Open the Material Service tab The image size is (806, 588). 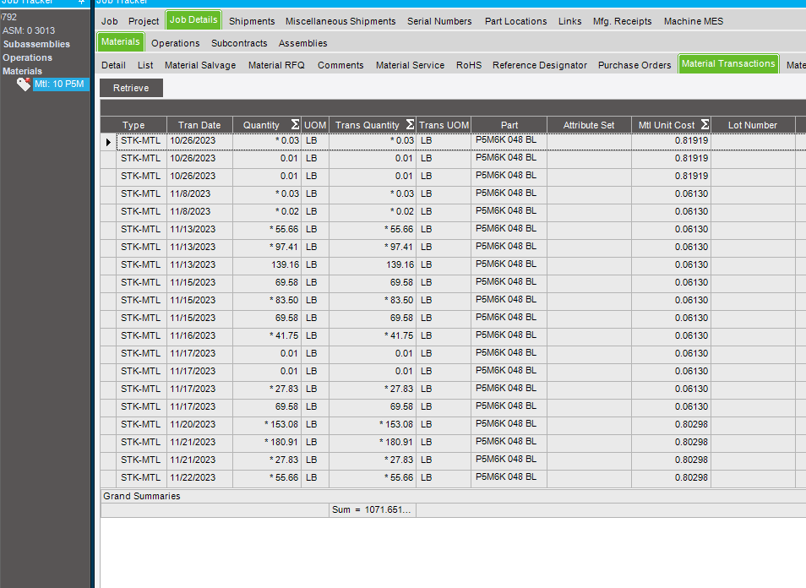410,65
